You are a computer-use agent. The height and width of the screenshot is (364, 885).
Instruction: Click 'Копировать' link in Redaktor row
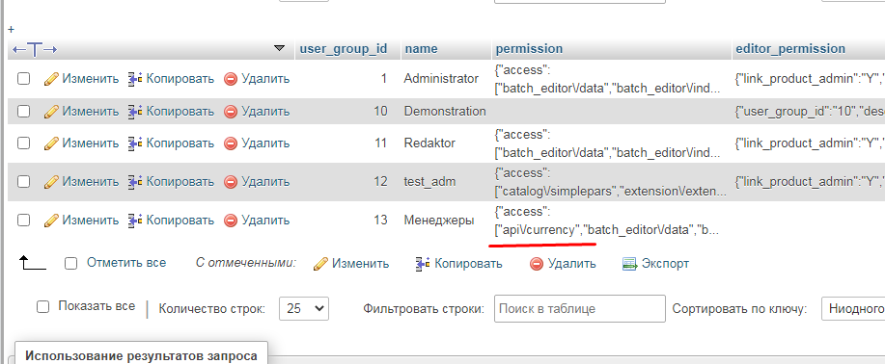[180, 143]
